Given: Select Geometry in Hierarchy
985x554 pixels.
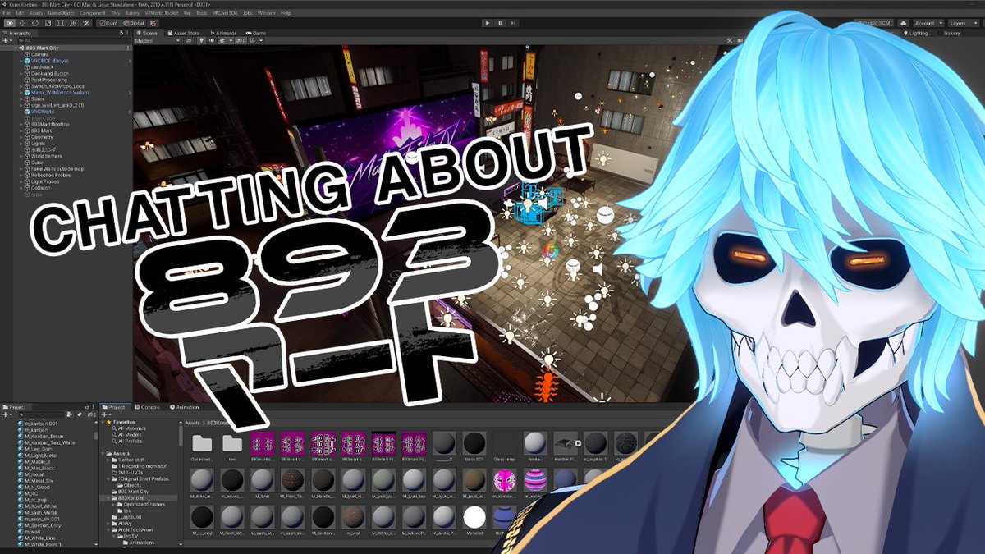Looking at the screenshot, I should (44, 137).
